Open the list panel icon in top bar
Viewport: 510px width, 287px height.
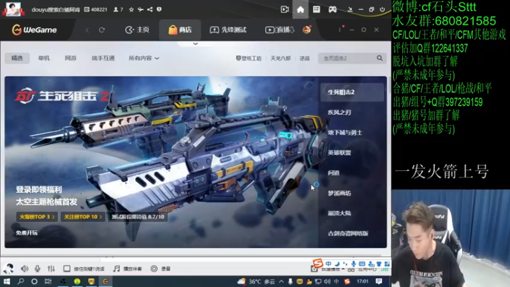point(316,10)
